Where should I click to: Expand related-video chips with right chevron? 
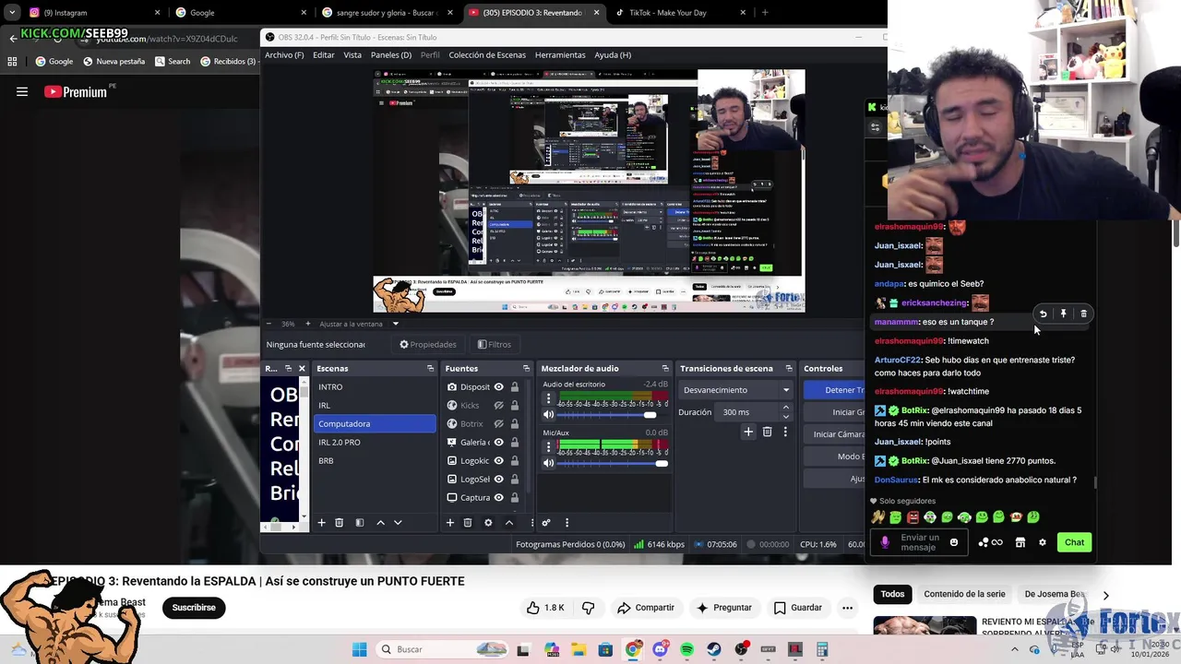1105,595
